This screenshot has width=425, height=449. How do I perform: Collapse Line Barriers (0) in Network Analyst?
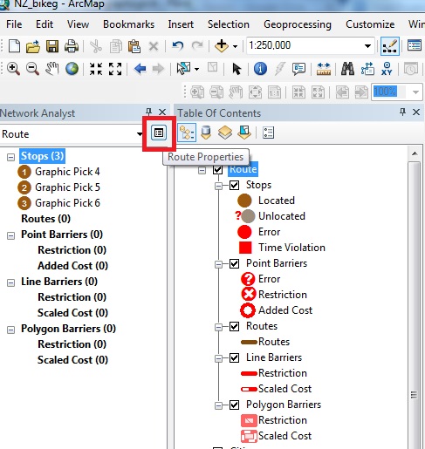tap(10, 282)
